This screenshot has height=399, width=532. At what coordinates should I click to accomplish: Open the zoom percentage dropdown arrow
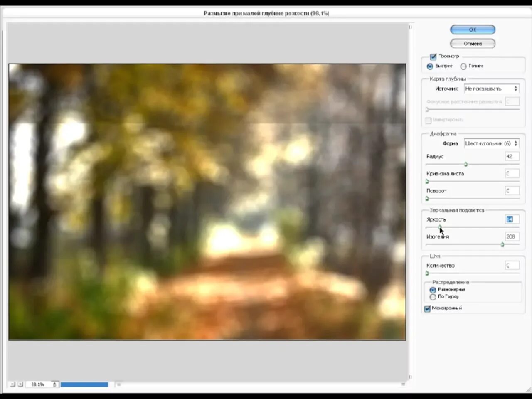click(x=54, y=384)
